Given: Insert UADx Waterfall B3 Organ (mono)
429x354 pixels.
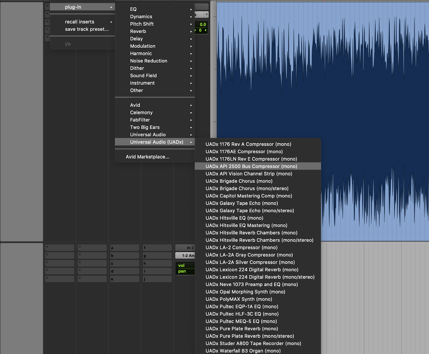Looking at the screenshot, I should [x=258, y=351].
